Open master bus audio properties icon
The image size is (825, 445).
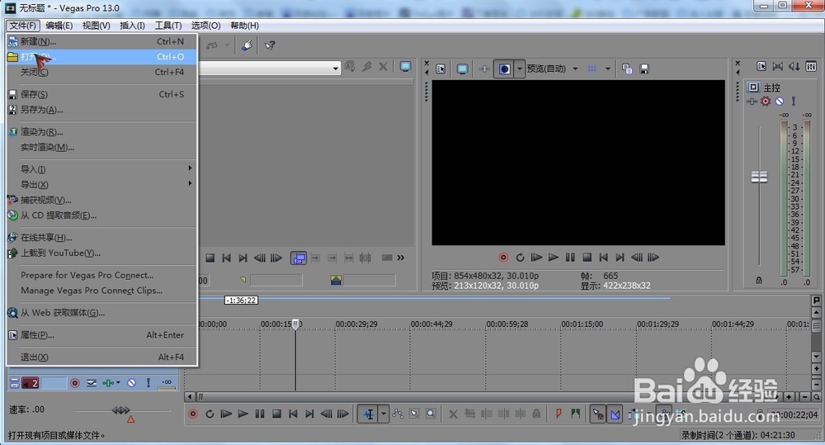click(x=761, y=66)
